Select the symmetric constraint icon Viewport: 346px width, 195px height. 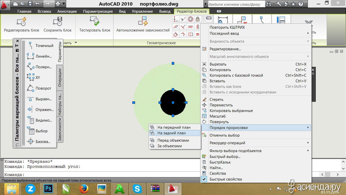[190, 34]
